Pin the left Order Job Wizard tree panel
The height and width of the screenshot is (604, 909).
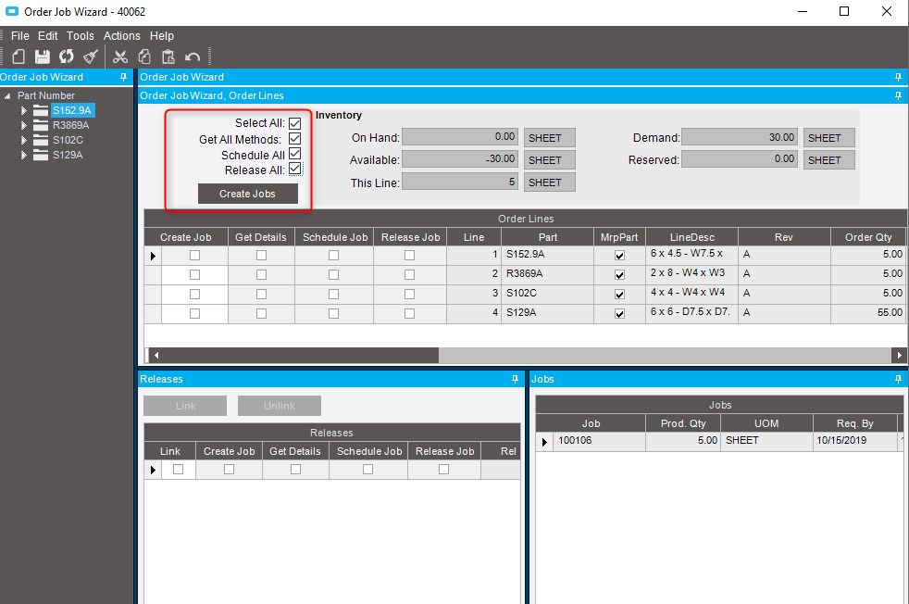click(123, 77)
